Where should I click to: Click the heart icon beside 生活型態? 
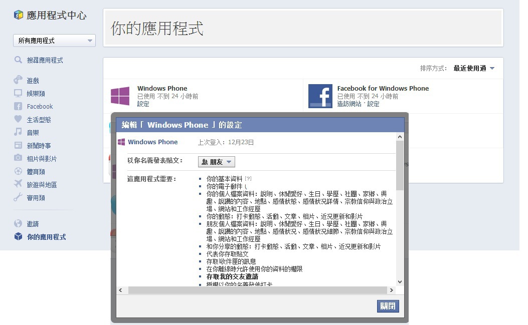click(18, 119)
